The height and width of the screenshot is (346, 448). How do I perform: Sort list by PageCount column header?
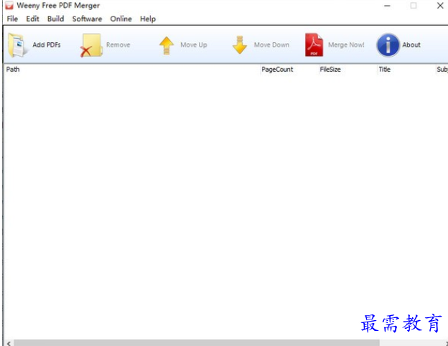[x=289, y=70]
